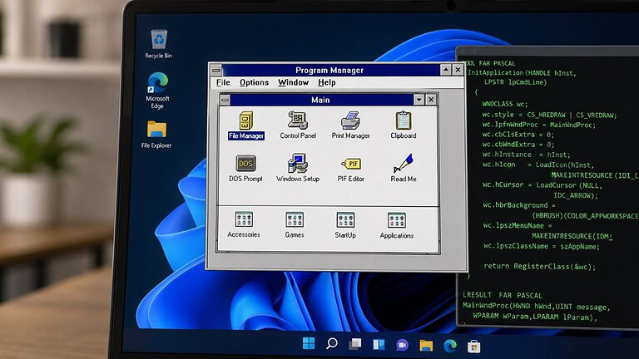Launch Print Manager
The width and height of the screenshot is (639, 359).
coord(350,125)
